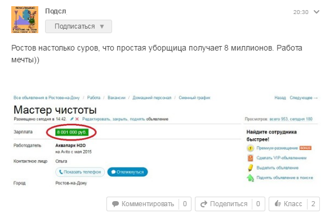The width and height of the screenshot is (334, 218).
Task: Open the Выделить объявление link
Action: [277, 167]
